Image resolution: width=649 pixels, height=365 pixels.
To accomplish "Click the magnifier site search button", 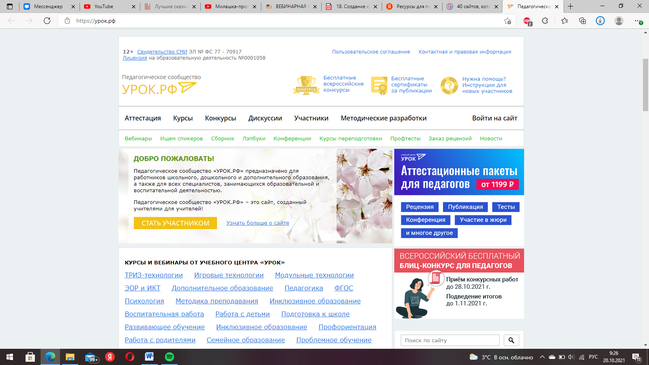I will pos(511,340).
